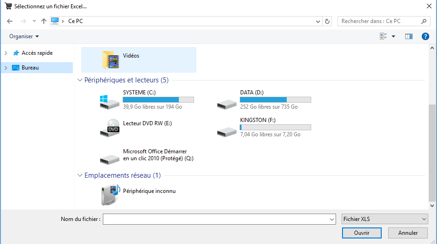The height and width of the screenshot is (244, 437).
Task: Collapse the Périphériques et lecteurs group
Action: coord(81,80)
